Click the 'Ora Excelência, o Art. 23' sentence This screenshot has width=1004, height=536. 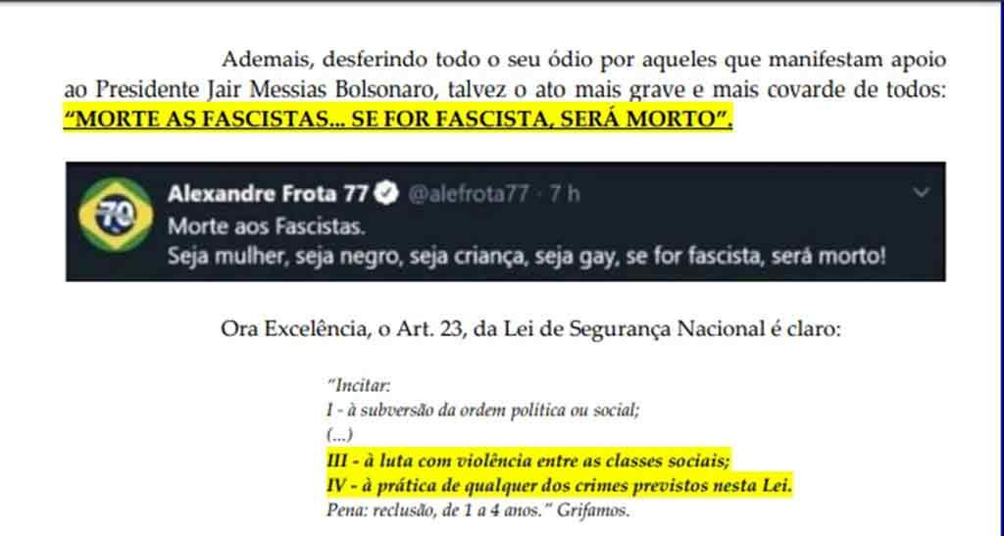pos(530,329)
